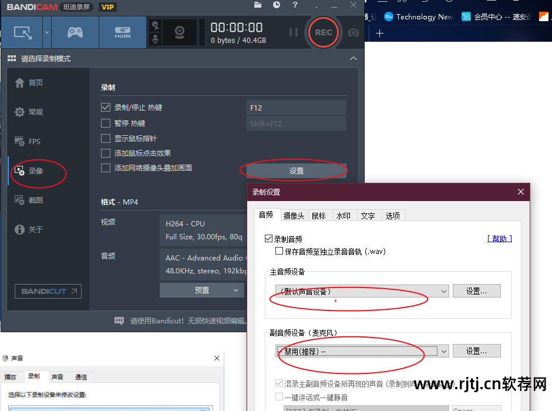Toggle 录制/停止 热键 checkbox
The image size is (552, 411).
[106, 107]
